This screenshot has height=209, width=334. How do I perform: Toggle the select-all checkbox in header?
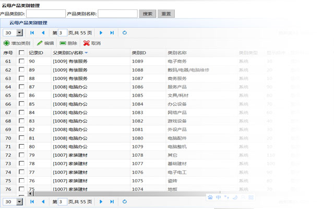point(21,53)
